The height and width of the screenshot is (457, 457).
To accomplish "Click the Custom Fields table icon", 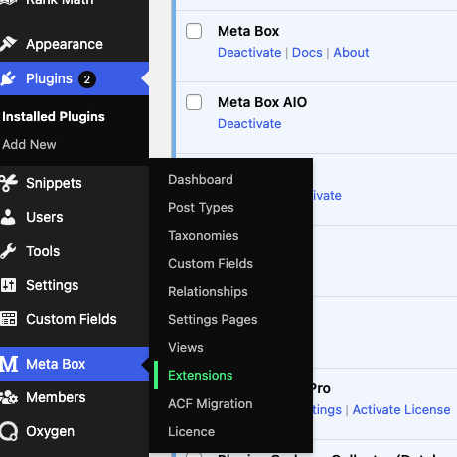I will pyautogui.click(x=8, y=319).
